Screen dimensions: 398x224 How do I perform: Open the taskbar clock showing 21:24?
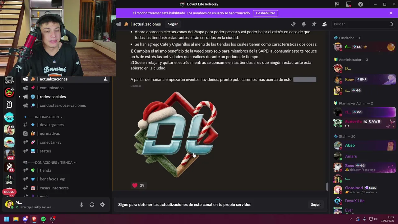click(387, 219)
